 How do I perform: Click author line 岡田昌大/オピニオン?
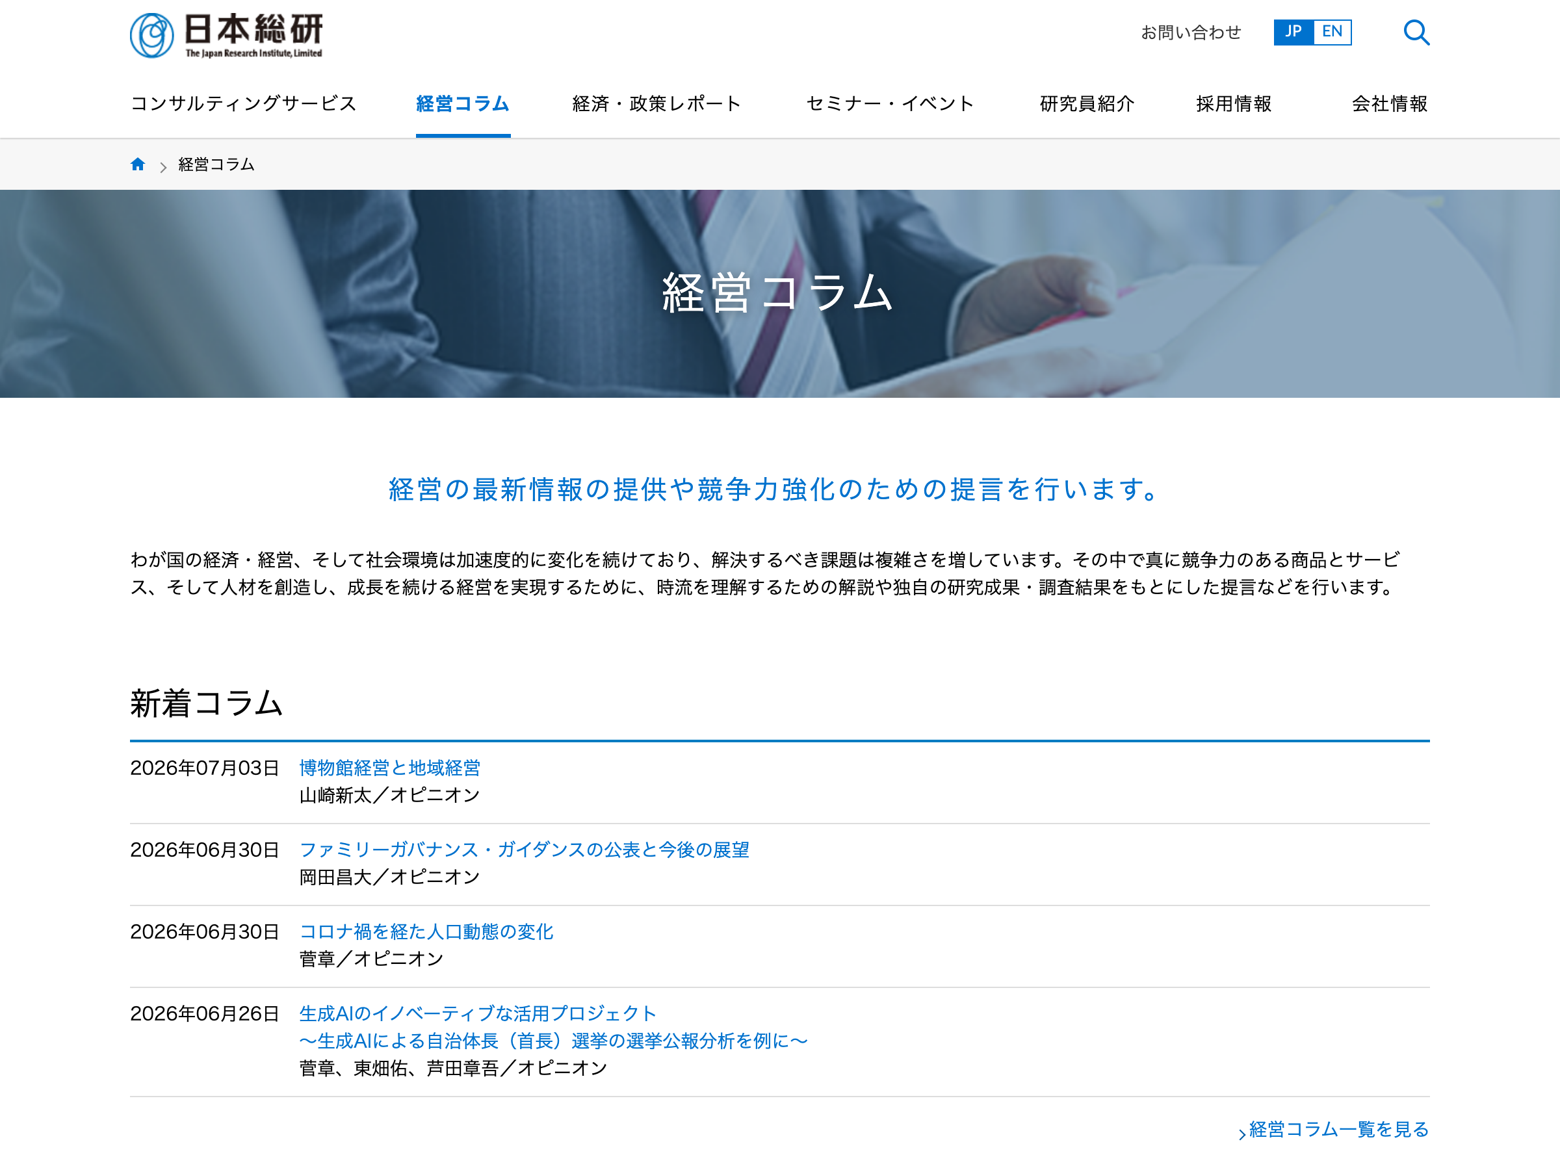(x=390, y=877)
